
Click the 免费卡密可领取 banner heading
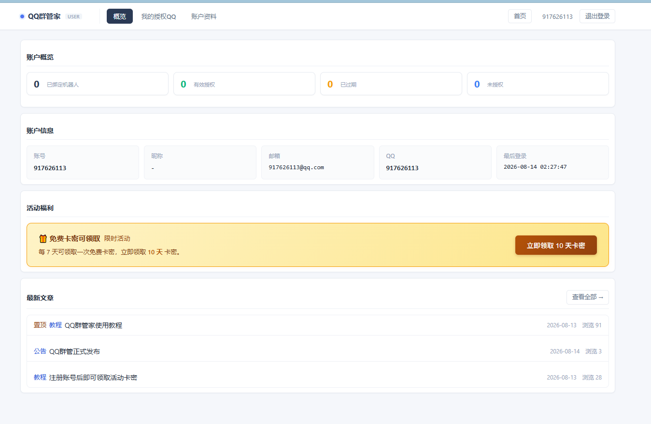coord(75,239)
